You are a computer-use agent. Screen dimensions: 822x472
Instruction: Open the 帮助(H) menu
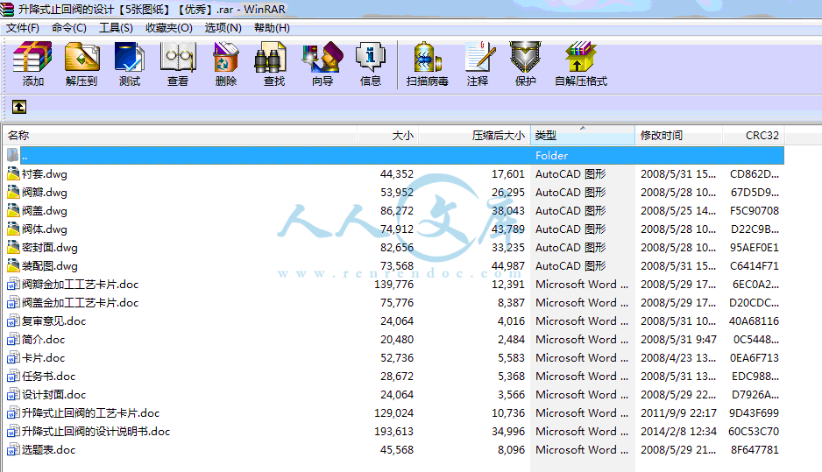point(272,28)
